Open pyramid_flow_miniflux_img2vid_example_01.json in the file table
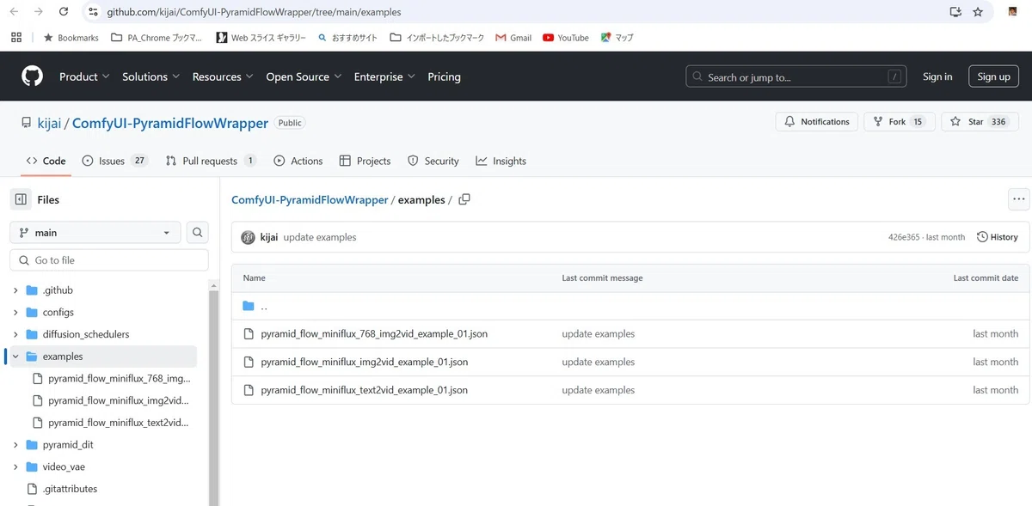Image resolution: width=1032 pixels, height=506 pixels. tap(364, 362)
